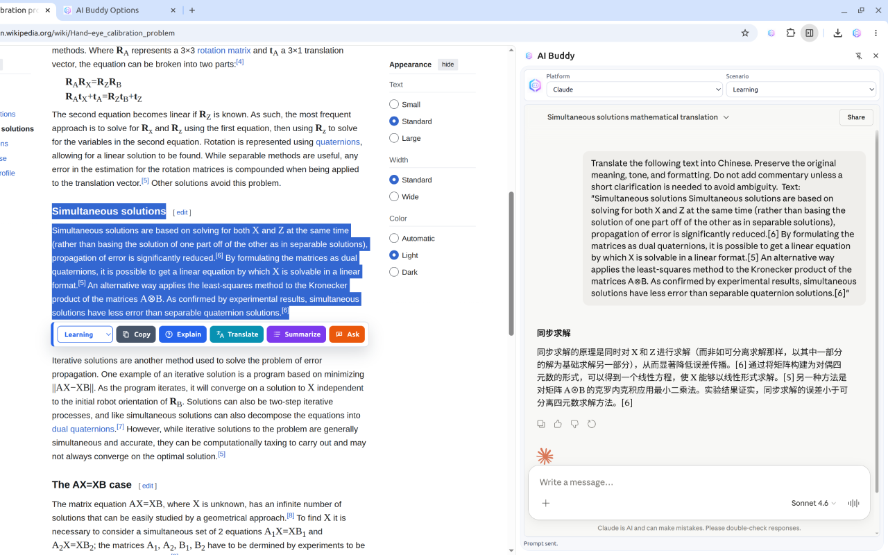Open Chrome three-dot menu

tap(876, 33)
